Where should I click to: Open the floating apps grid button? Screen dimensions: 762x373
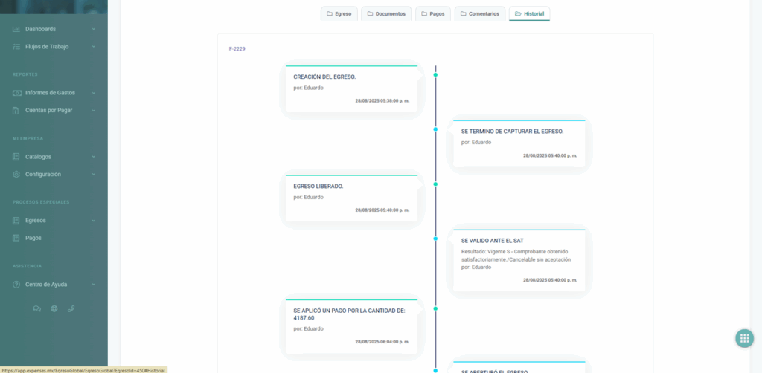pos(744,338)
